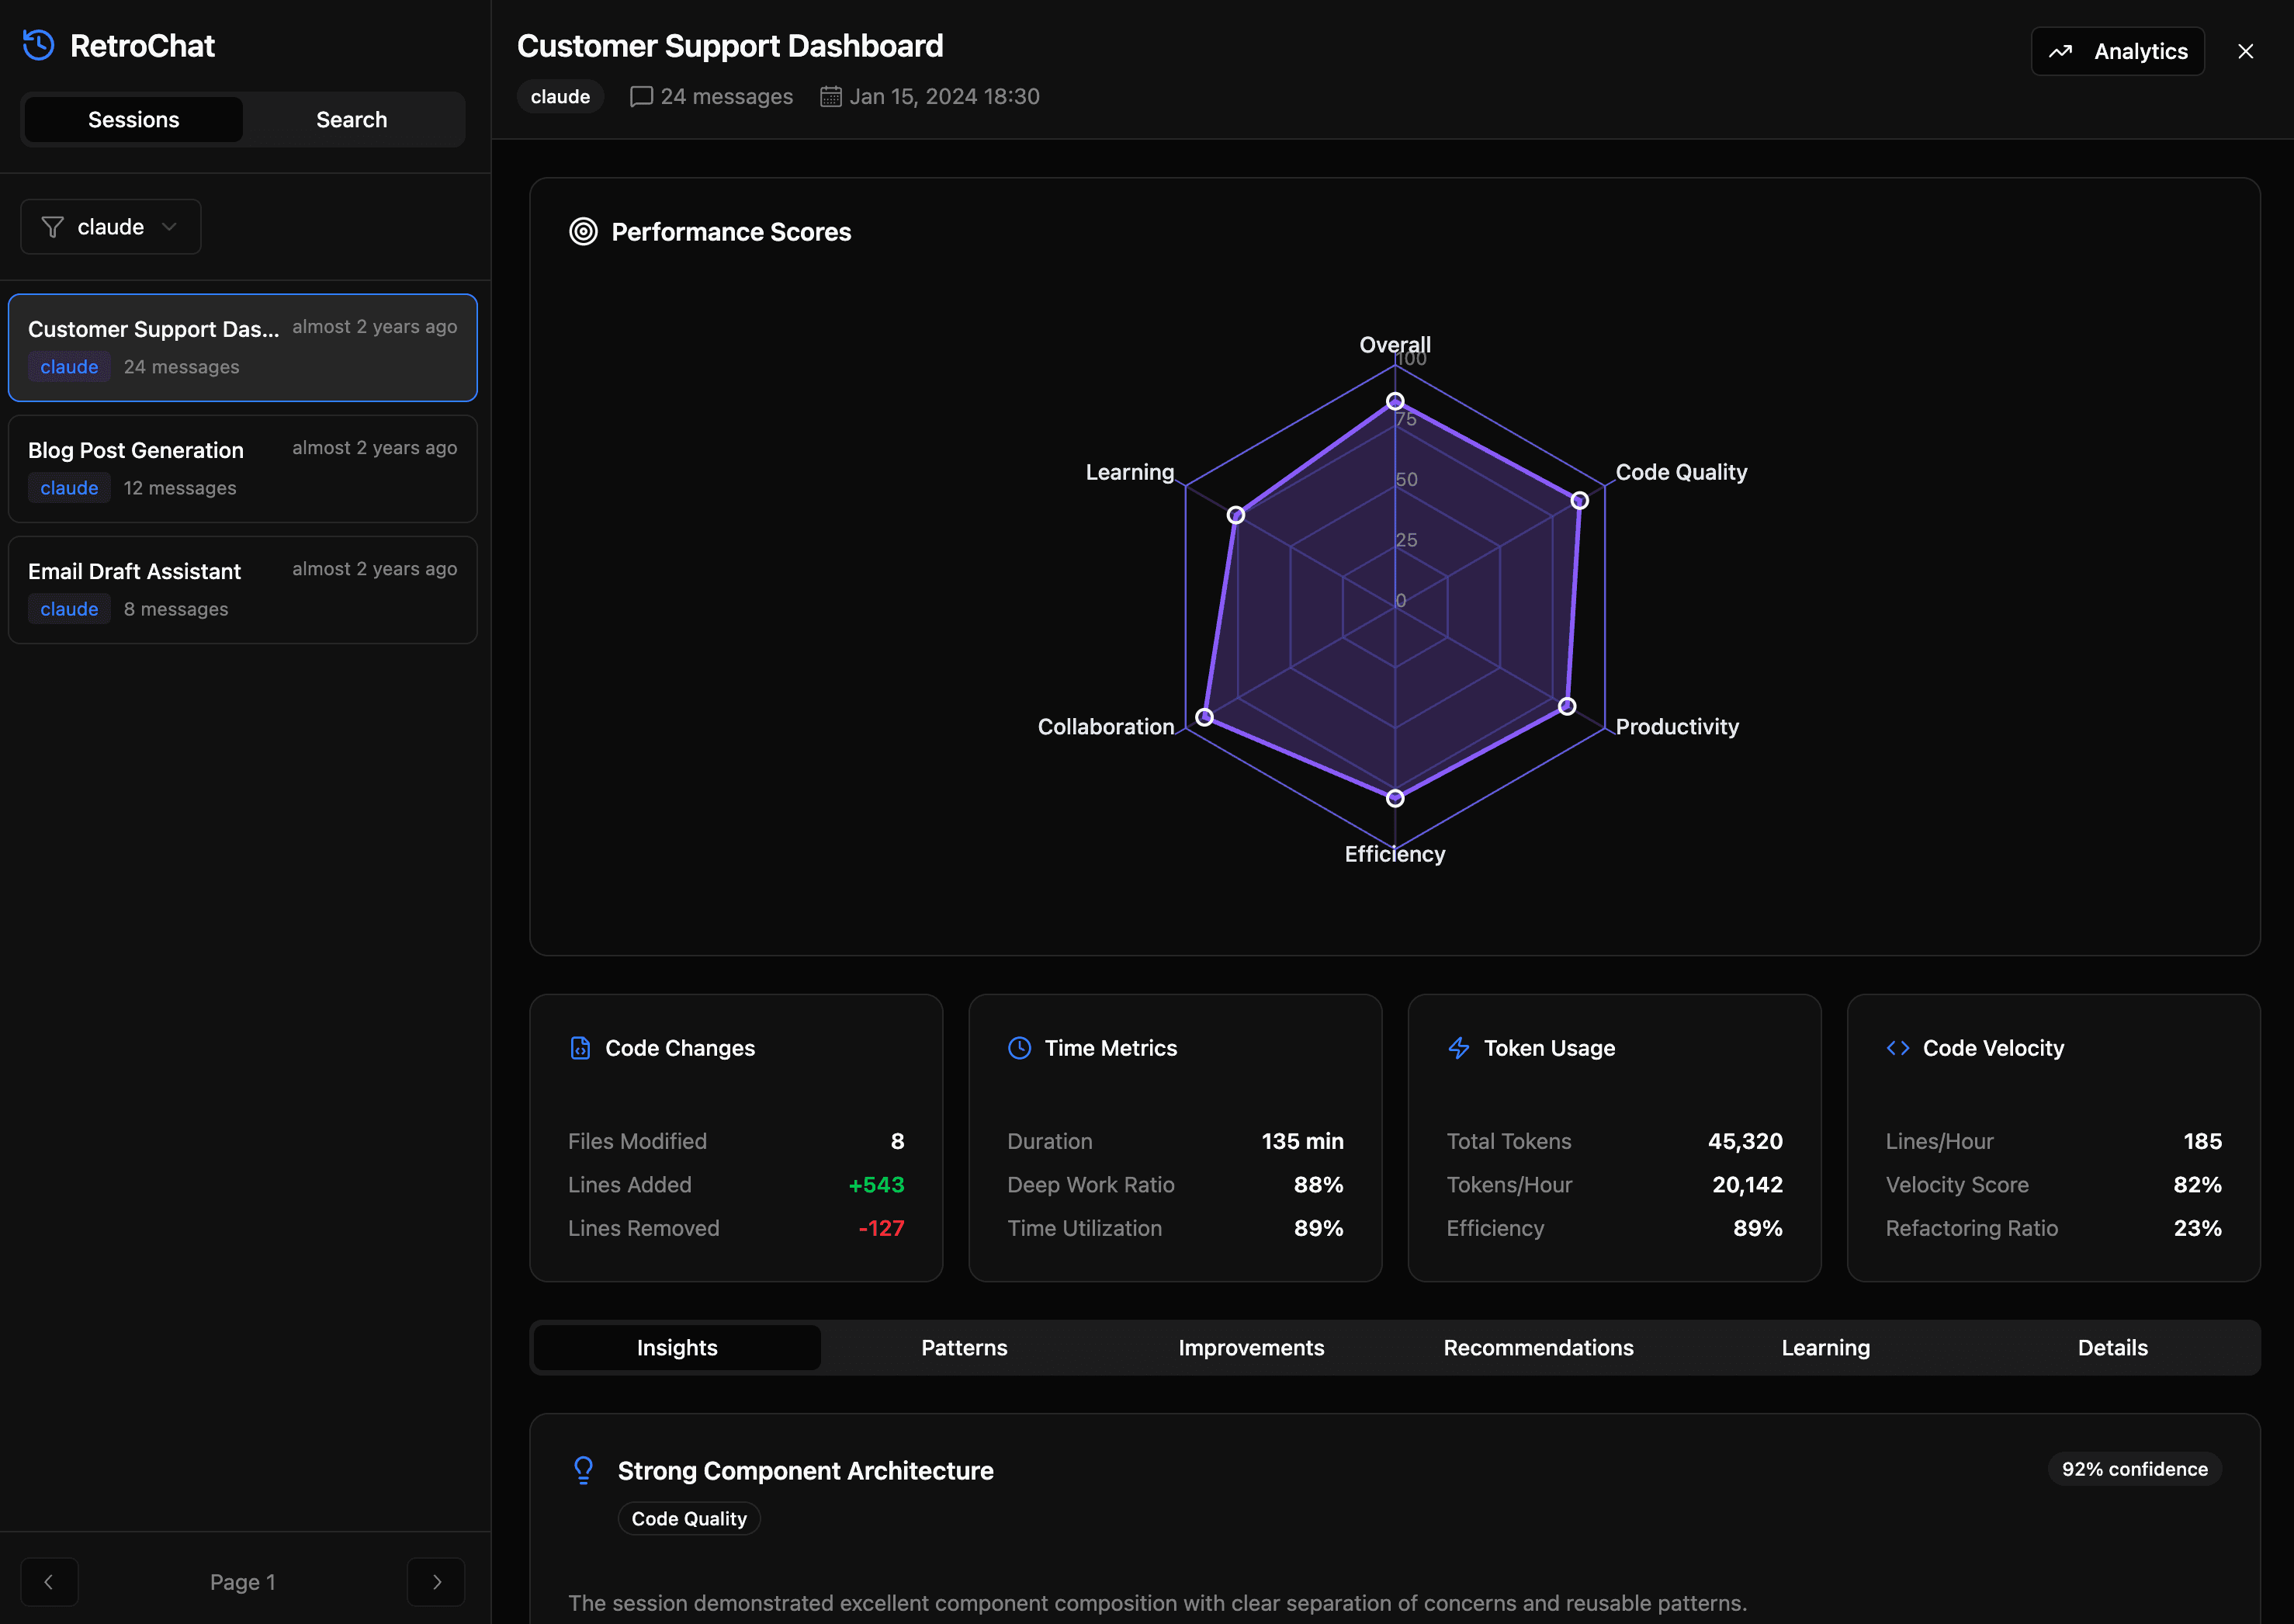Image resolution: width=2294 pixels, height=1624 pixels.
Task: Switch to the Search toggle
Action: pos(352,120)
